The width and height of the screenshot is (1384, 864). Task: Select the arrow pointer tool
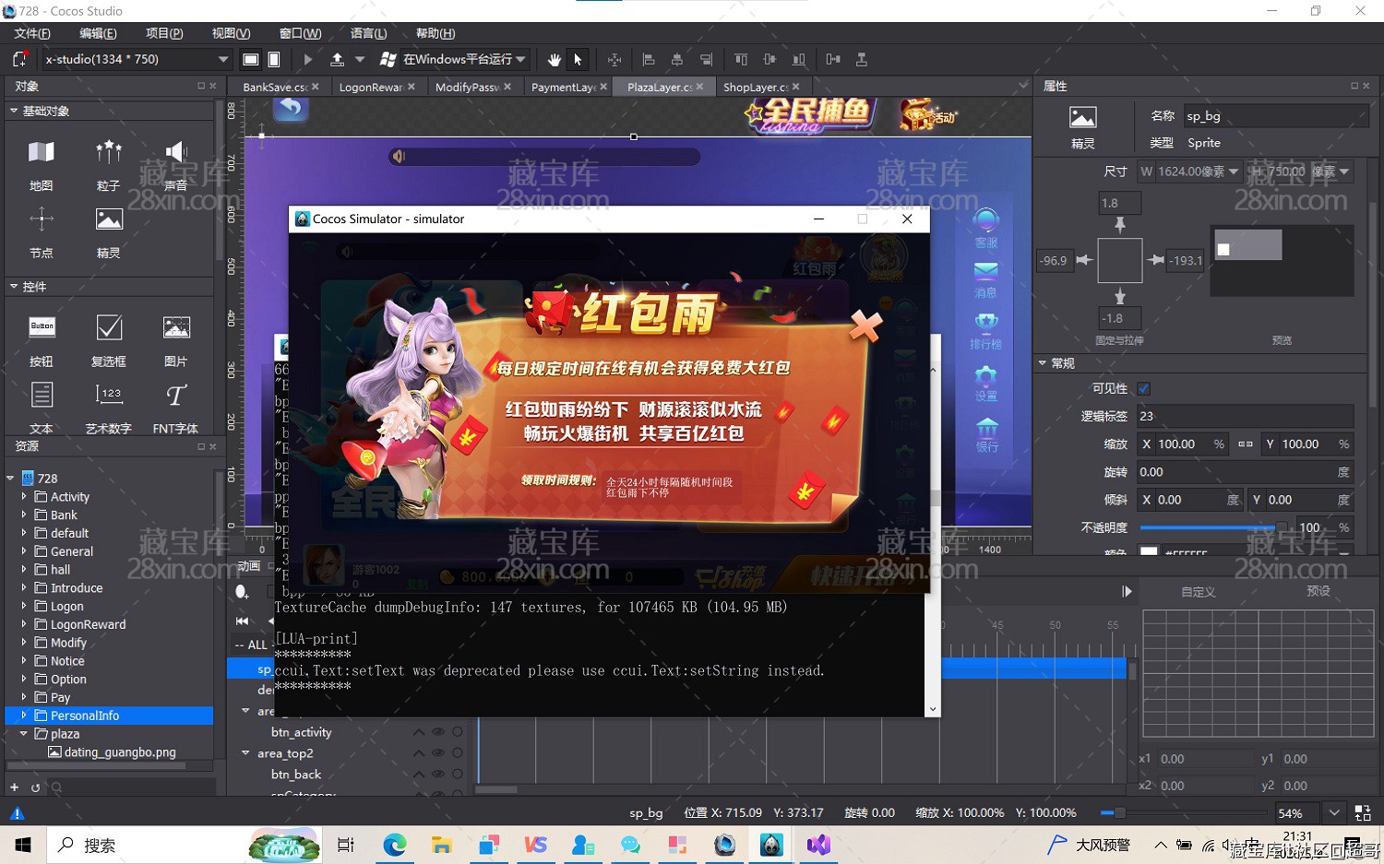pyautogui.click(x=578, y=59)
